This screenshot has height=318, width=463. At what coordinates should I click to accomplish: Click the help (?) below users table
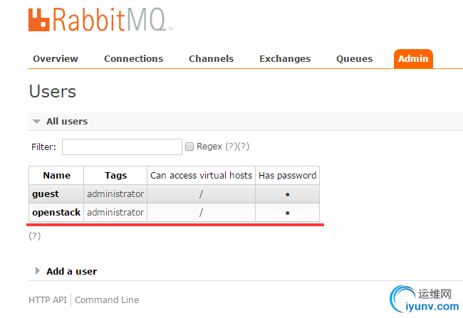(35, 236)
